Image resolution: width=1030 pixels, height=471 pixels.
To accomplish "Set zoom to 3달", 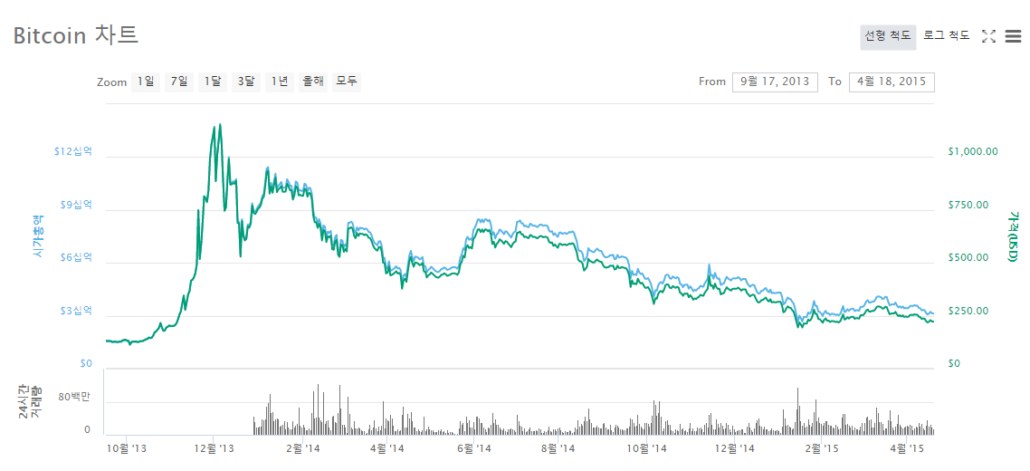I will (245, 82).
